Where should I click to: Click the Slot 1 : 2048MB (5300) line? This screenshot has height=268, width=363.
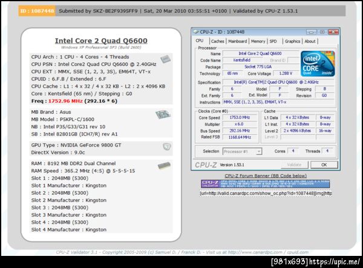point(60,178)
